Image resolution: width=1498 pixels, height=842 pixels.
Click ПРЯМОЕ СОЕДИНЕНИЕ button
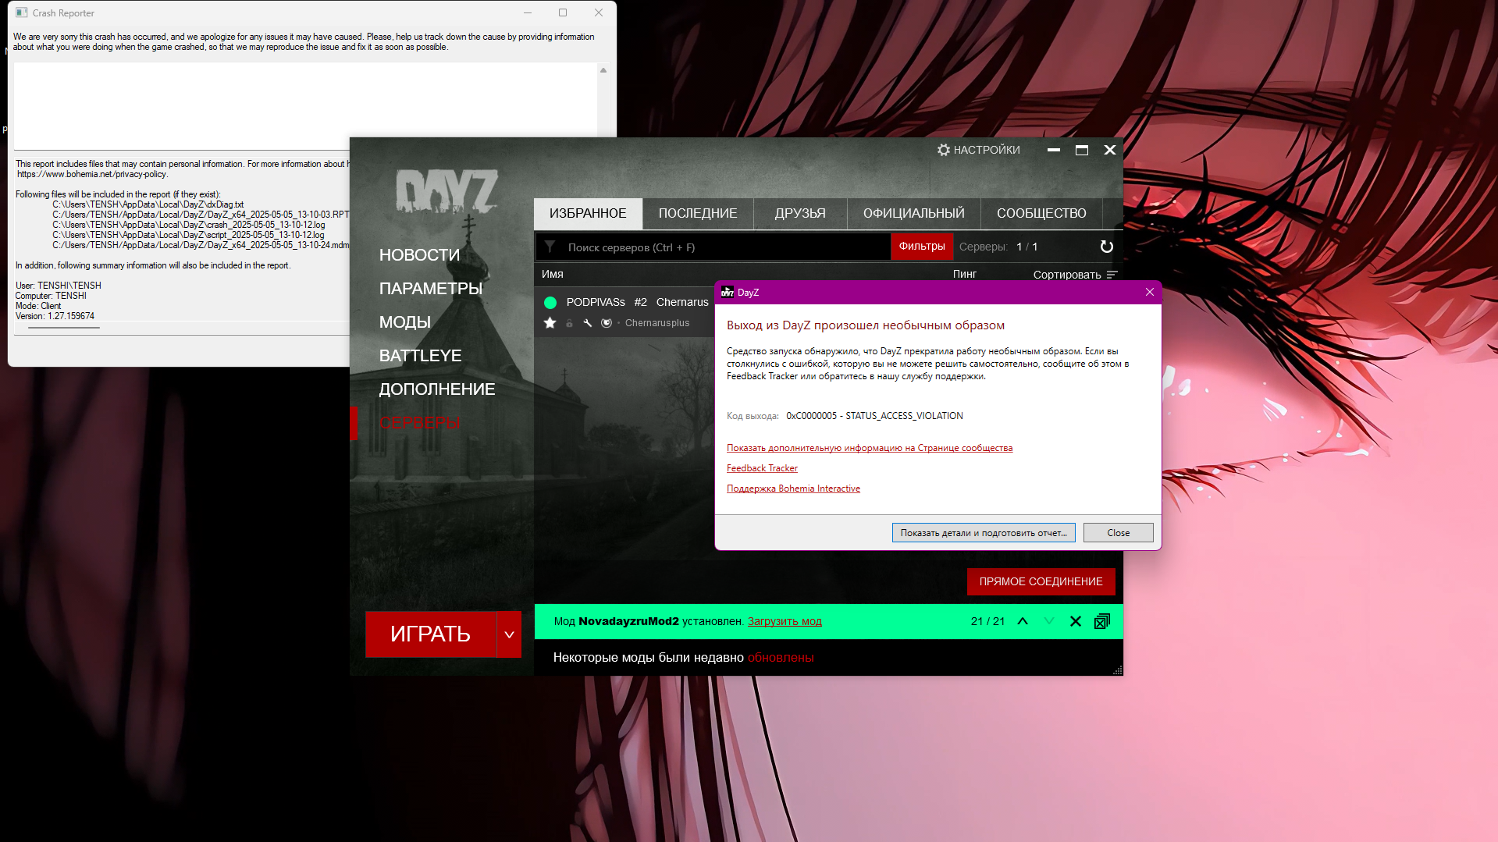click(x=1041, y=581)
